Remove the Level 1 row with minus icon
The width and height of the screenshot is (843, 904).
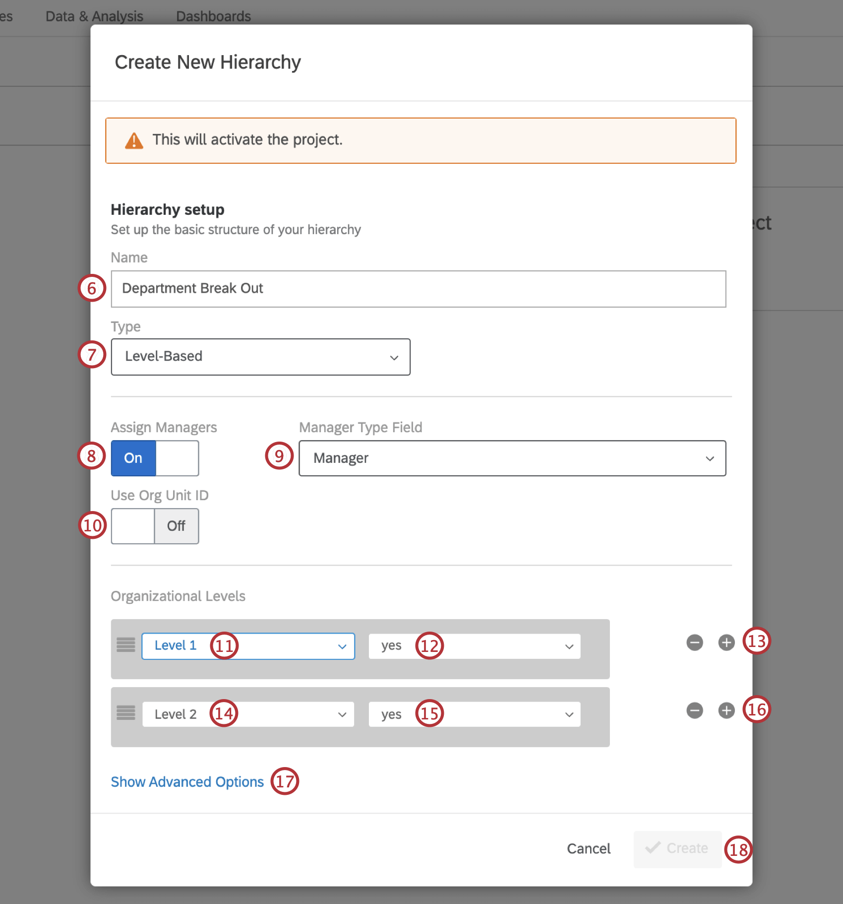click(x=694, y=643)
